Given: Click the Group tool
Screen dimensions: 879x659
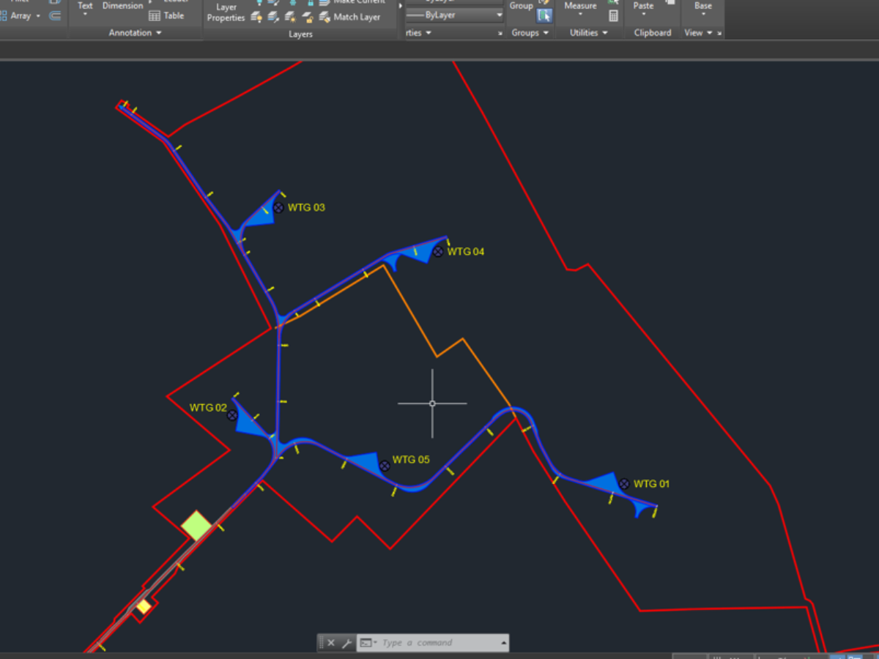Looking at the screenshot, I should (522, 6).
